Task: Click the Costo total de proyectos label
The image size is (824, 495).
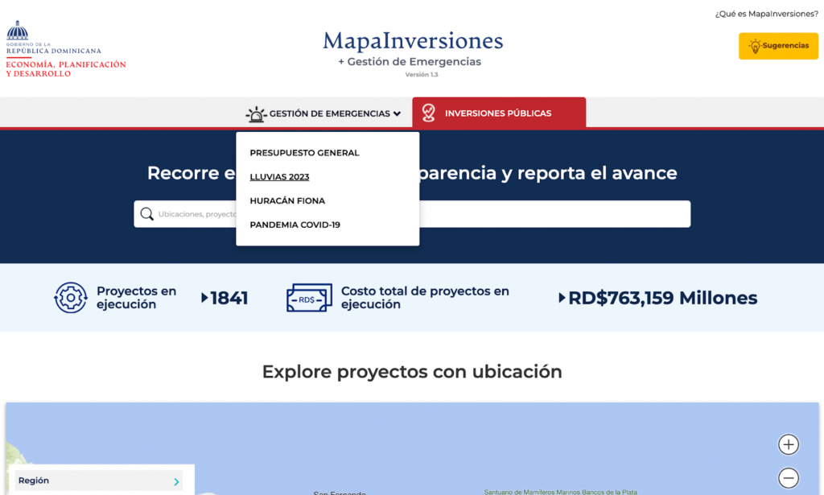Action: pyautogui.click(x=425, y=298)
